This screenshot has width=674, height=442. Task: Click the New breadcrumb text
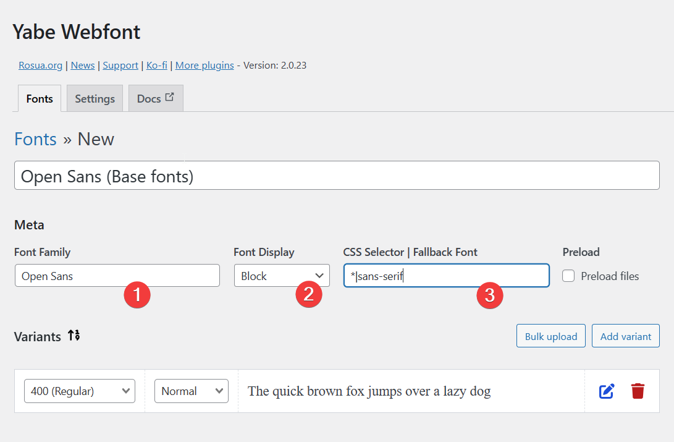point(96,139)
